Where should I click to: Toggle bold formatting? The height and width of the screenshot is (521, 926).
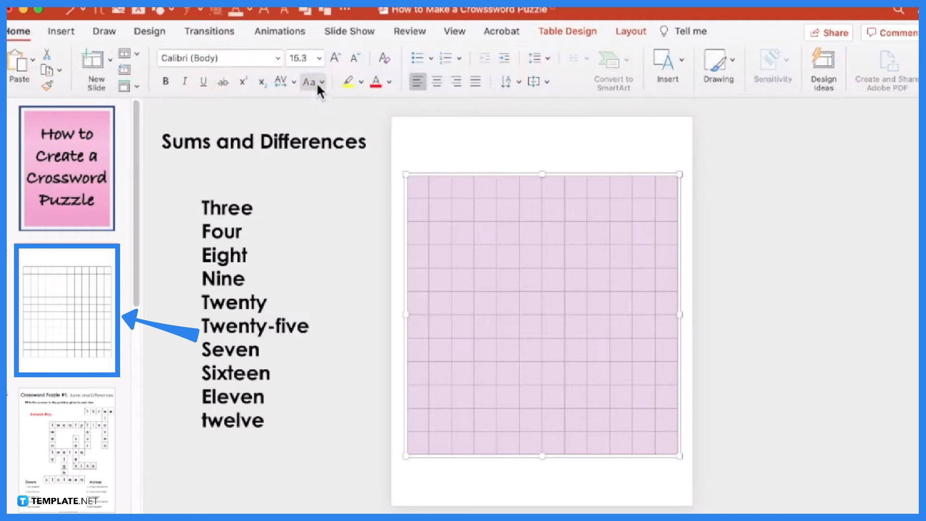tap(165, 81)
